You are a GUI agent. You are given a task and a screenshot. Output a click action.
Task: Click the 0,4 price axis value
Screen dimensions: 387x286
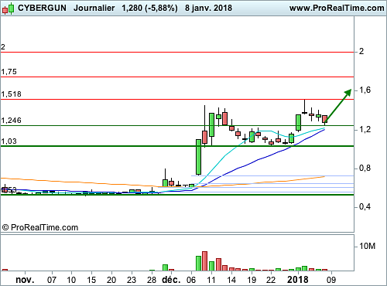(x=365, y=206)
